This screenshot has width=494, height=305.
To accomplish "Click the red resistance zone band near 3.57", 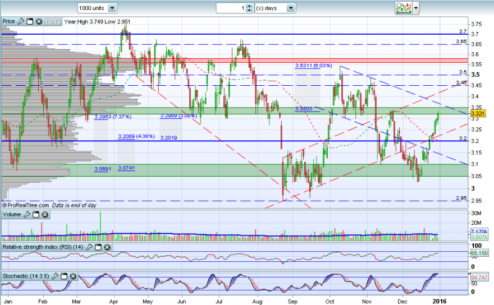I will pos(235,61).
